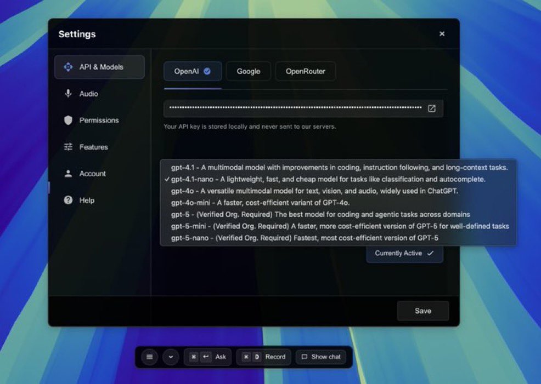Open the Permissions settings section
This screenshot has width=541, height=384.
coord(99,120)
